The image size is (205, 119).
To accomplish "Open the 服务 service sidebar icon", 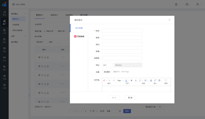I will pos(4,41).
